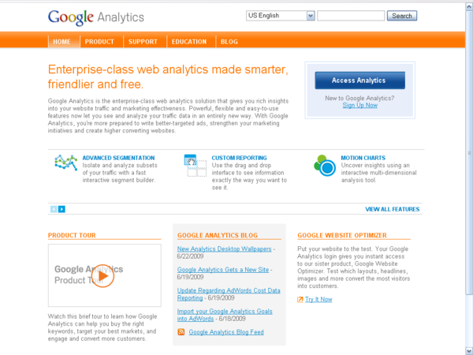Click the Access Analytics button

pyautogui.click(x=360, y=80)
